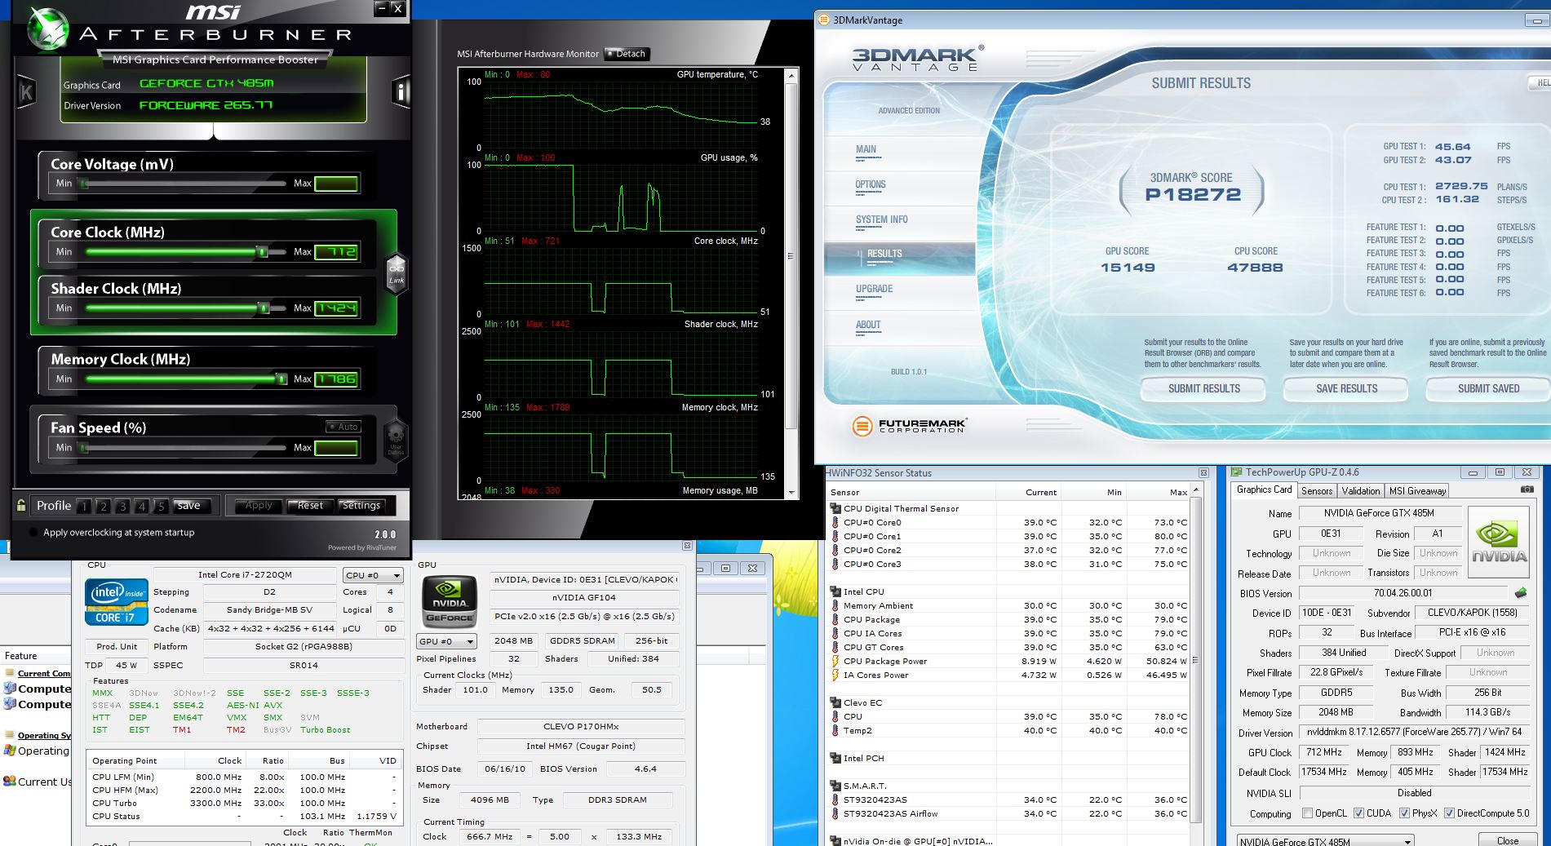Select Afterburner profile slot 1
The image size is (1551, 846).
(x=83, y=507)
